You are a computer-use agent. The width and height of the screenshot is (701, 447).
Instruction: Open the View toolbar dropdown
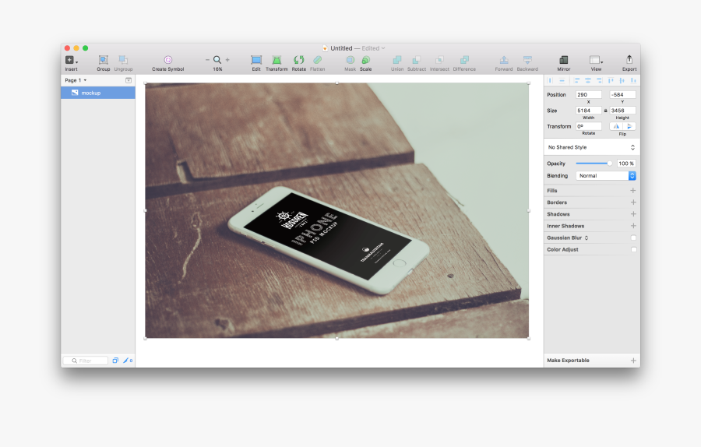click(x=596, y=60)
